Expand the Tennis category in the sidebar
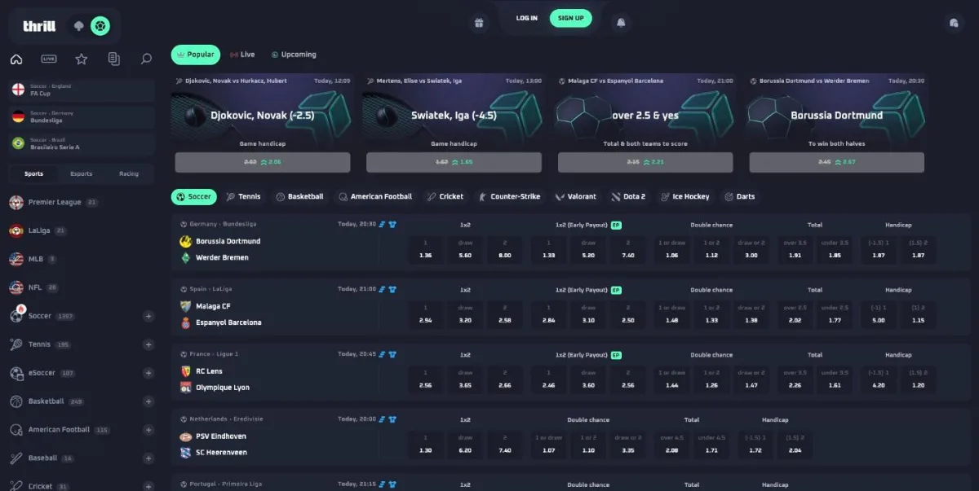 (x=148, y=344)
